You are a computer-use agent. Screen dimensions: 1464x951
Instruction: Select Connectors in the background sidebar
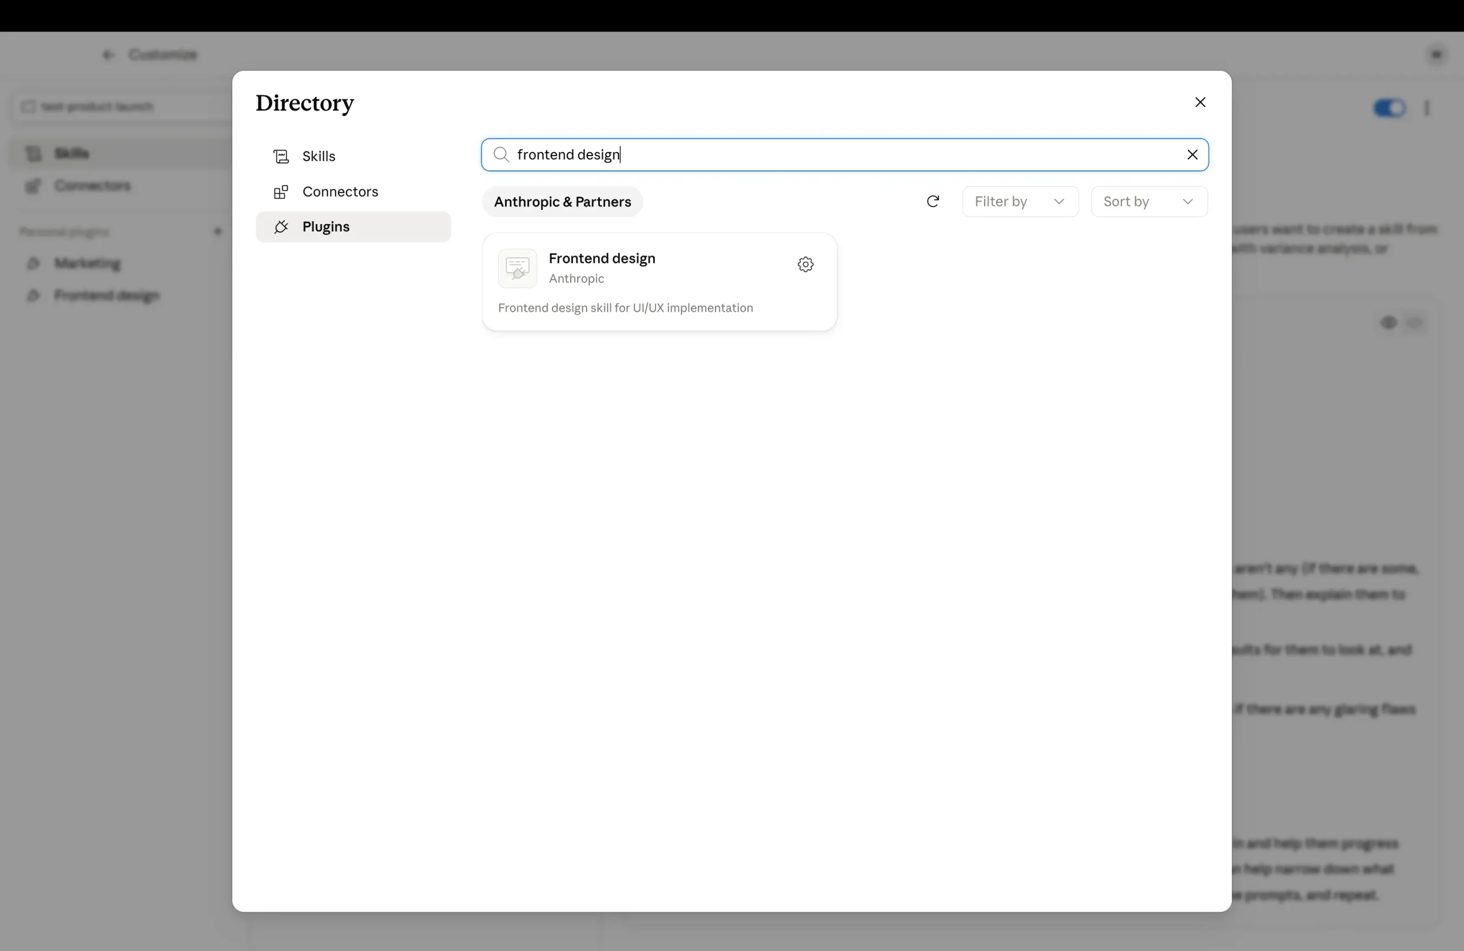point(120,186)
